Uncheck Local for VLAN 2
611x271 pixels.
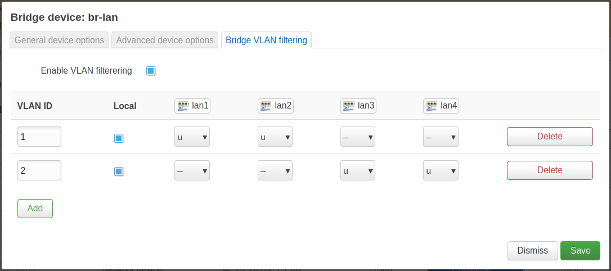119,171
